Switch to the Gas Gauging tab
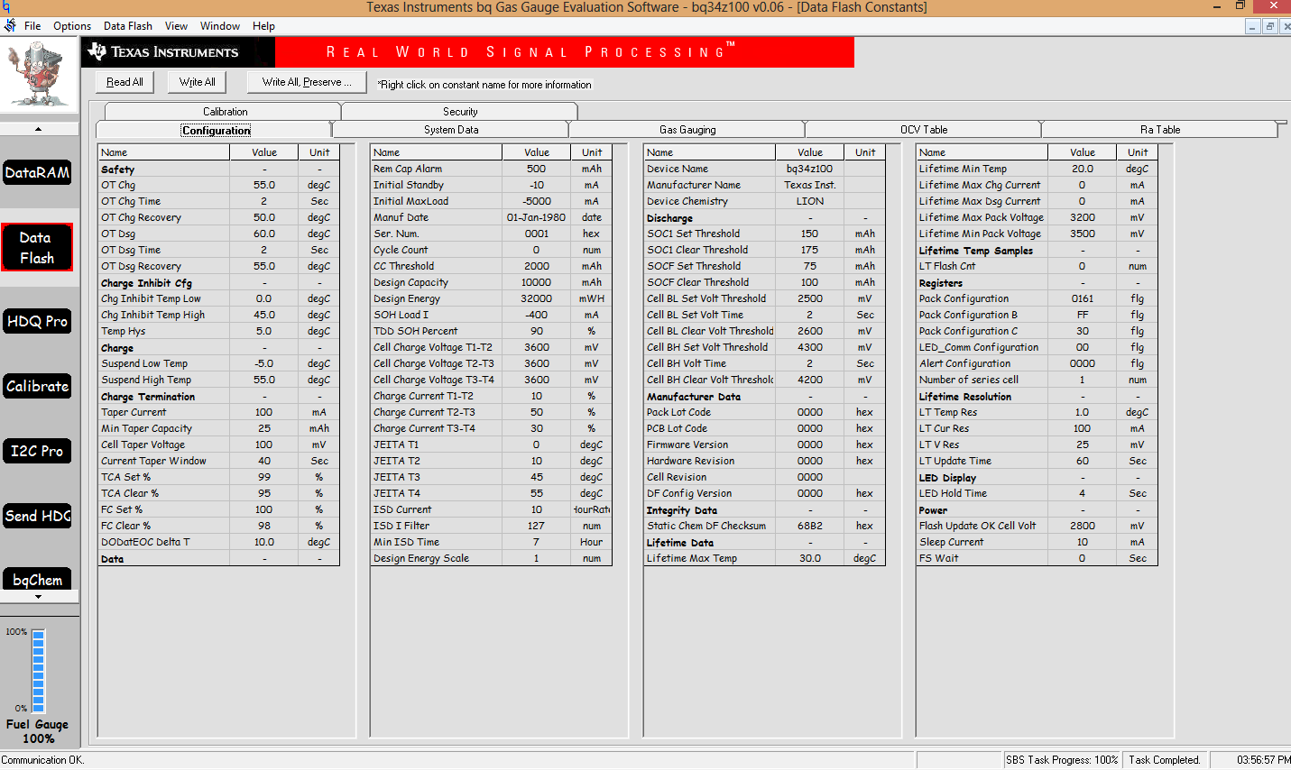This screenshot has width=1291, height=770. click(x=687, y=130)
